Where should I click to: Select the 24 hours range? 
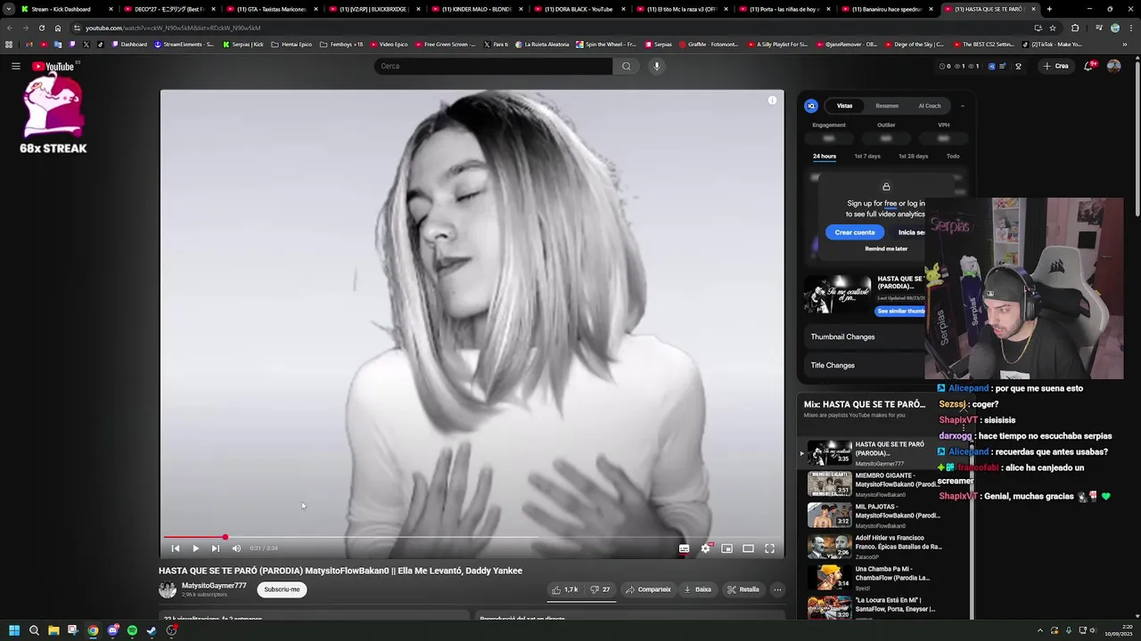click(825, 156)
